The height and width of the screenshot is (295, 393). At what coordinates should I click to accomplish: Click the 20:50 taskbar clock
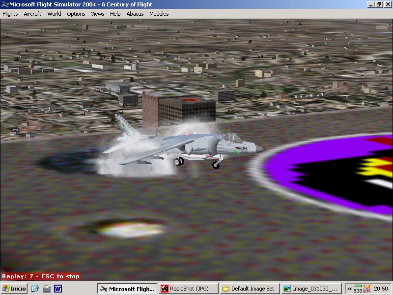381,289
